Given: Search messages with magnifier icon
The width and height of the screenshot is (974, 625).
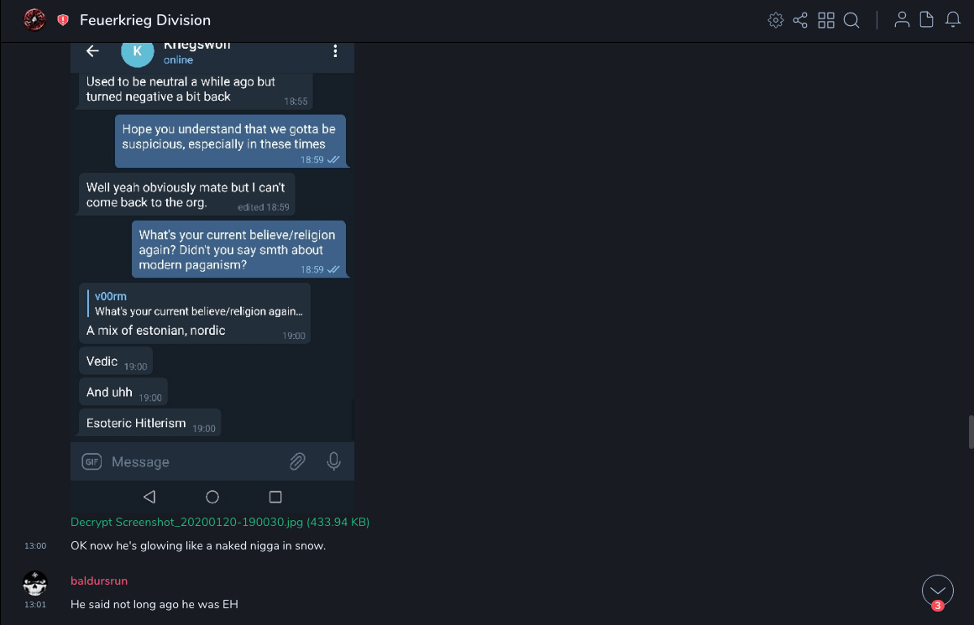Looking at the screenshot, I should [x=851, y=20].
